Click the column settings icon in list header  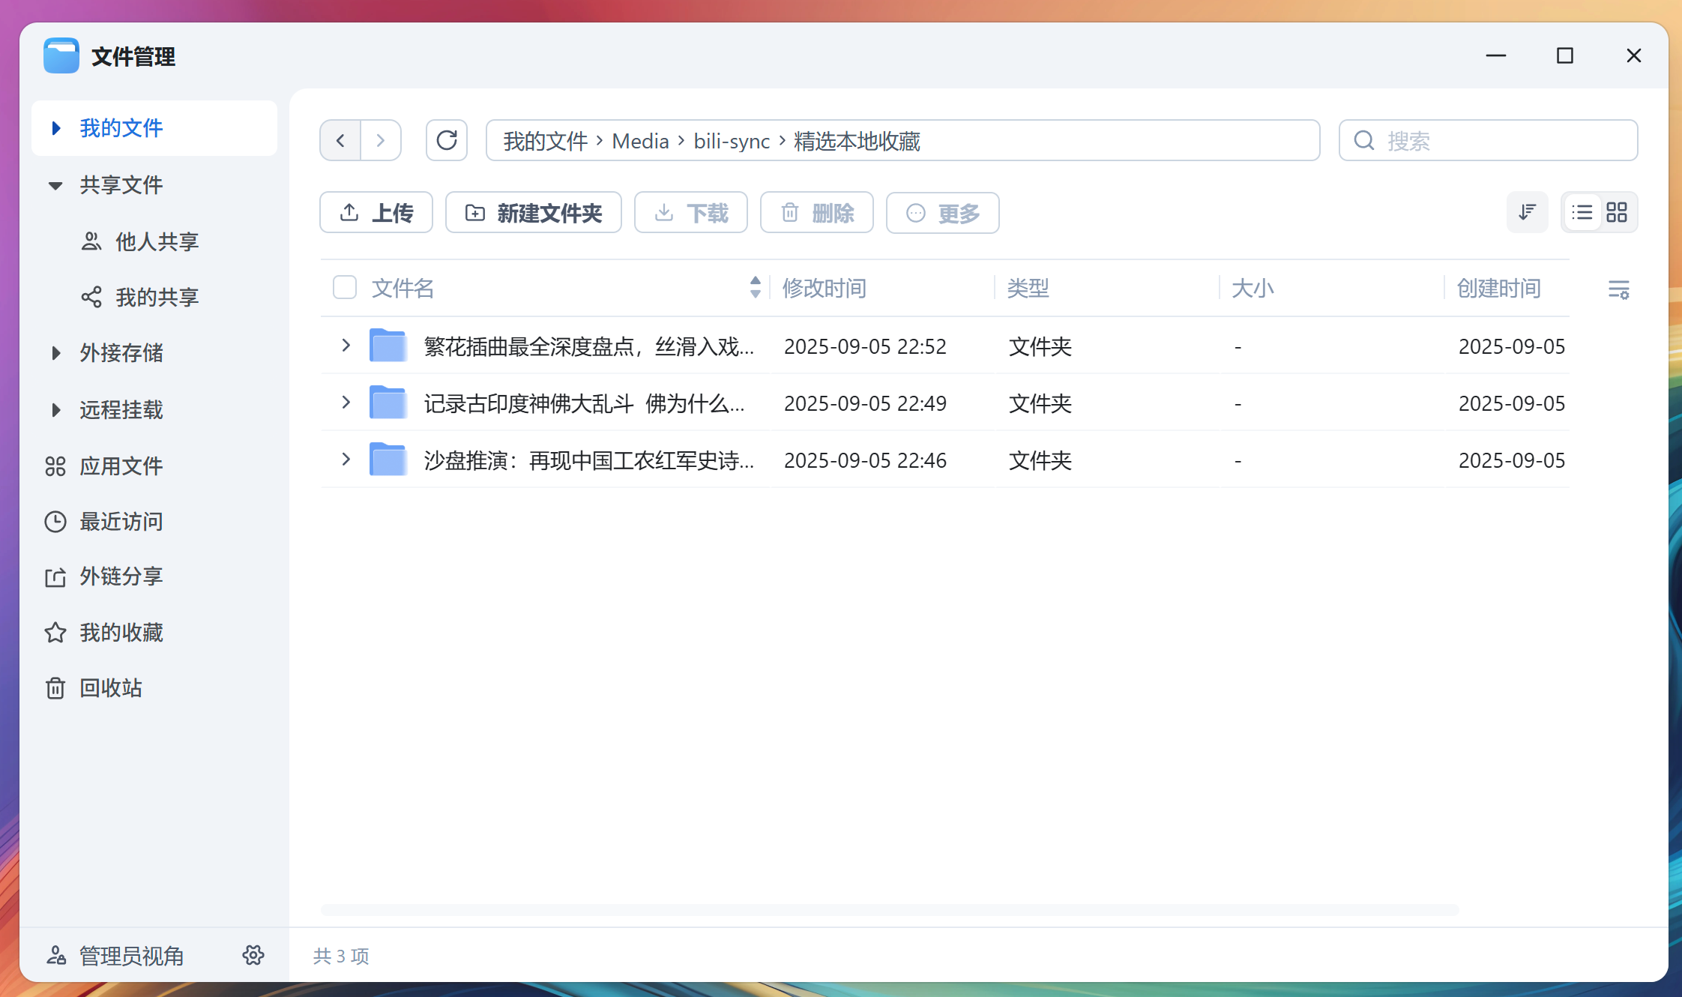pos(1620,290)
